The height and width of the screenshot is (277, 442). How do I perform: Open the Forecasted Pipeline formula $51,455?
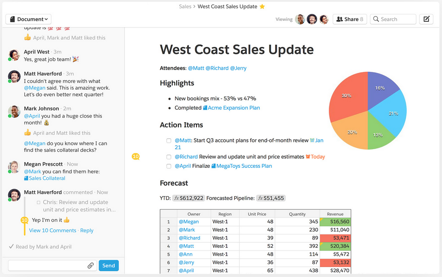[x=271, y=198]
